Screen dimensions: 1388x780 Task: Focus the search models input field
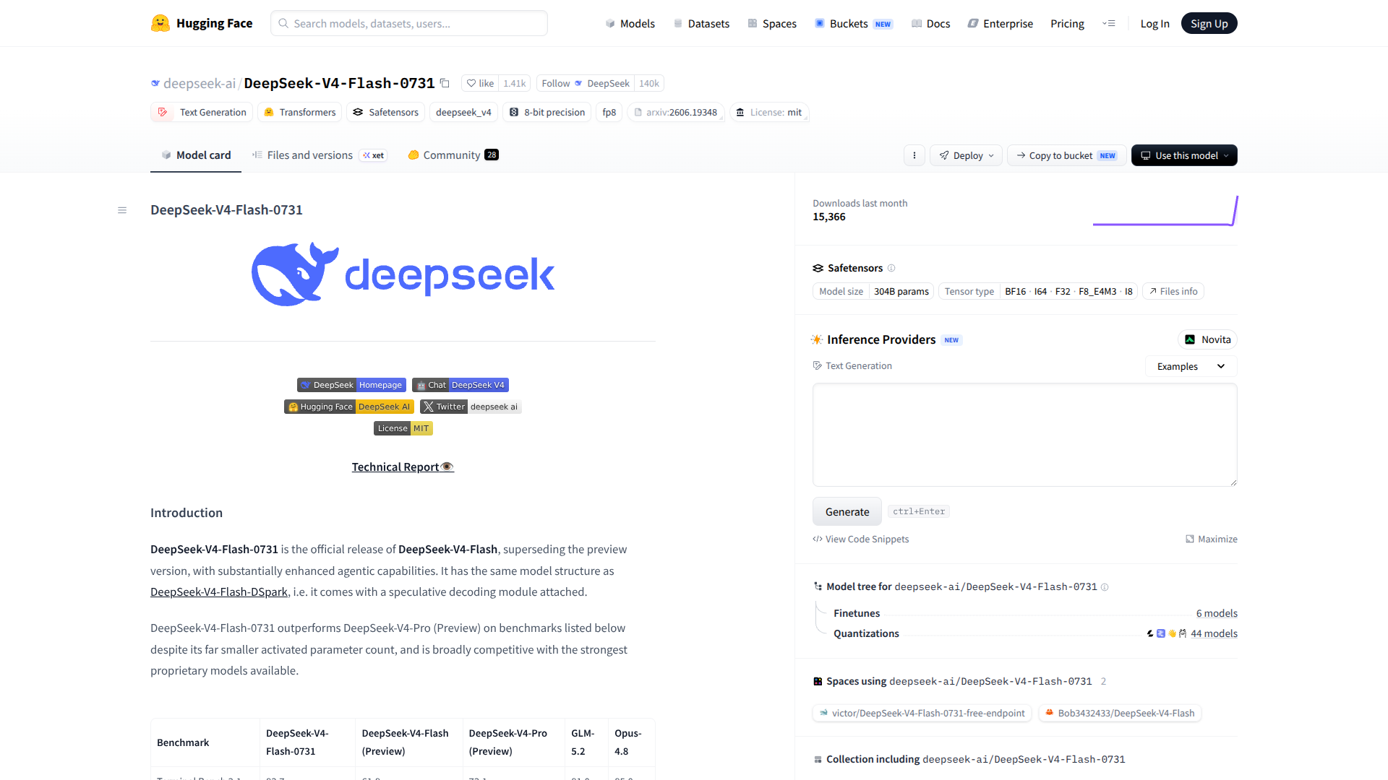coord(409,23)
